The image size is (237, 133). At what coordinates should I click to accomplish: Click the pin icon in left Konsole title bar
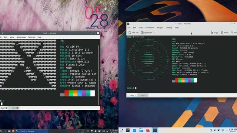(x=3, y=33)
